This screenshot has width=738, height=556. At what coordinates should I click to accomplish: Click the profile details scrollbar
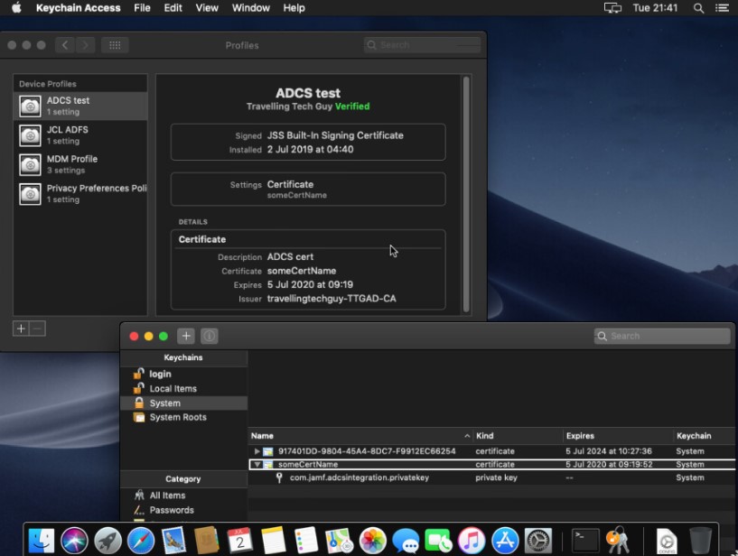pyautogui.click(x=466, y=194)
